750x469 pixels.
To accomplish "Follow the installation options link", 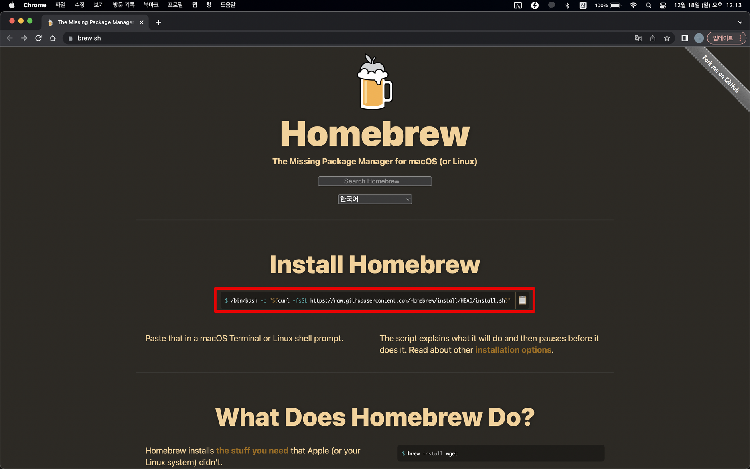I will 513,350.
